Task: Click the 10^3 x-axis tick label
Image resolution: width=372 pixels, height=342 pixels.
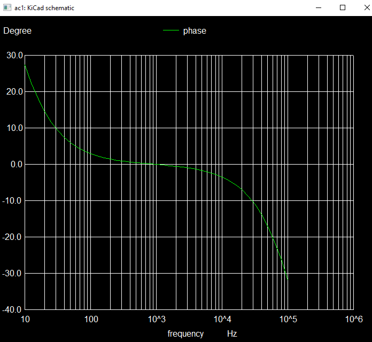Action: click(x=157, y=319)
